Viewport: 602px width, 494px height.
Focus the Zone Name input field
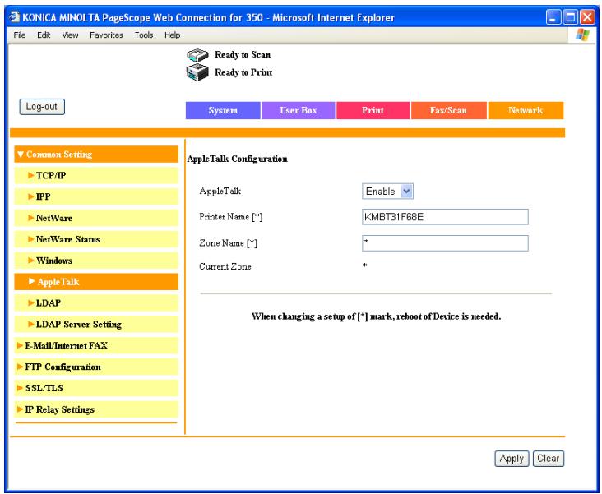coord(445,243)
